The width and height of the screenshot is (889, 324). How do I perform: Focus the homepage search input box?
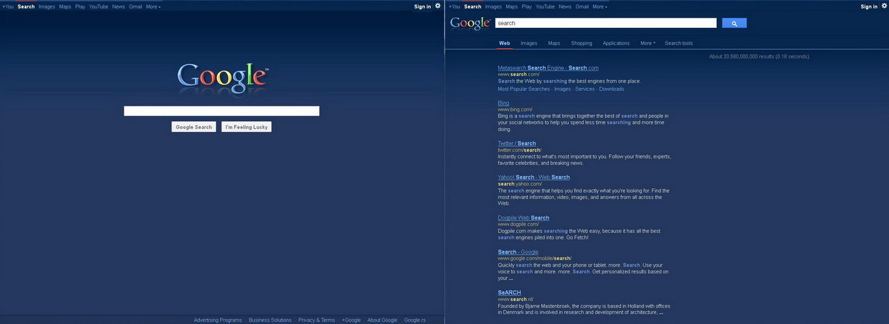[222, 111]
